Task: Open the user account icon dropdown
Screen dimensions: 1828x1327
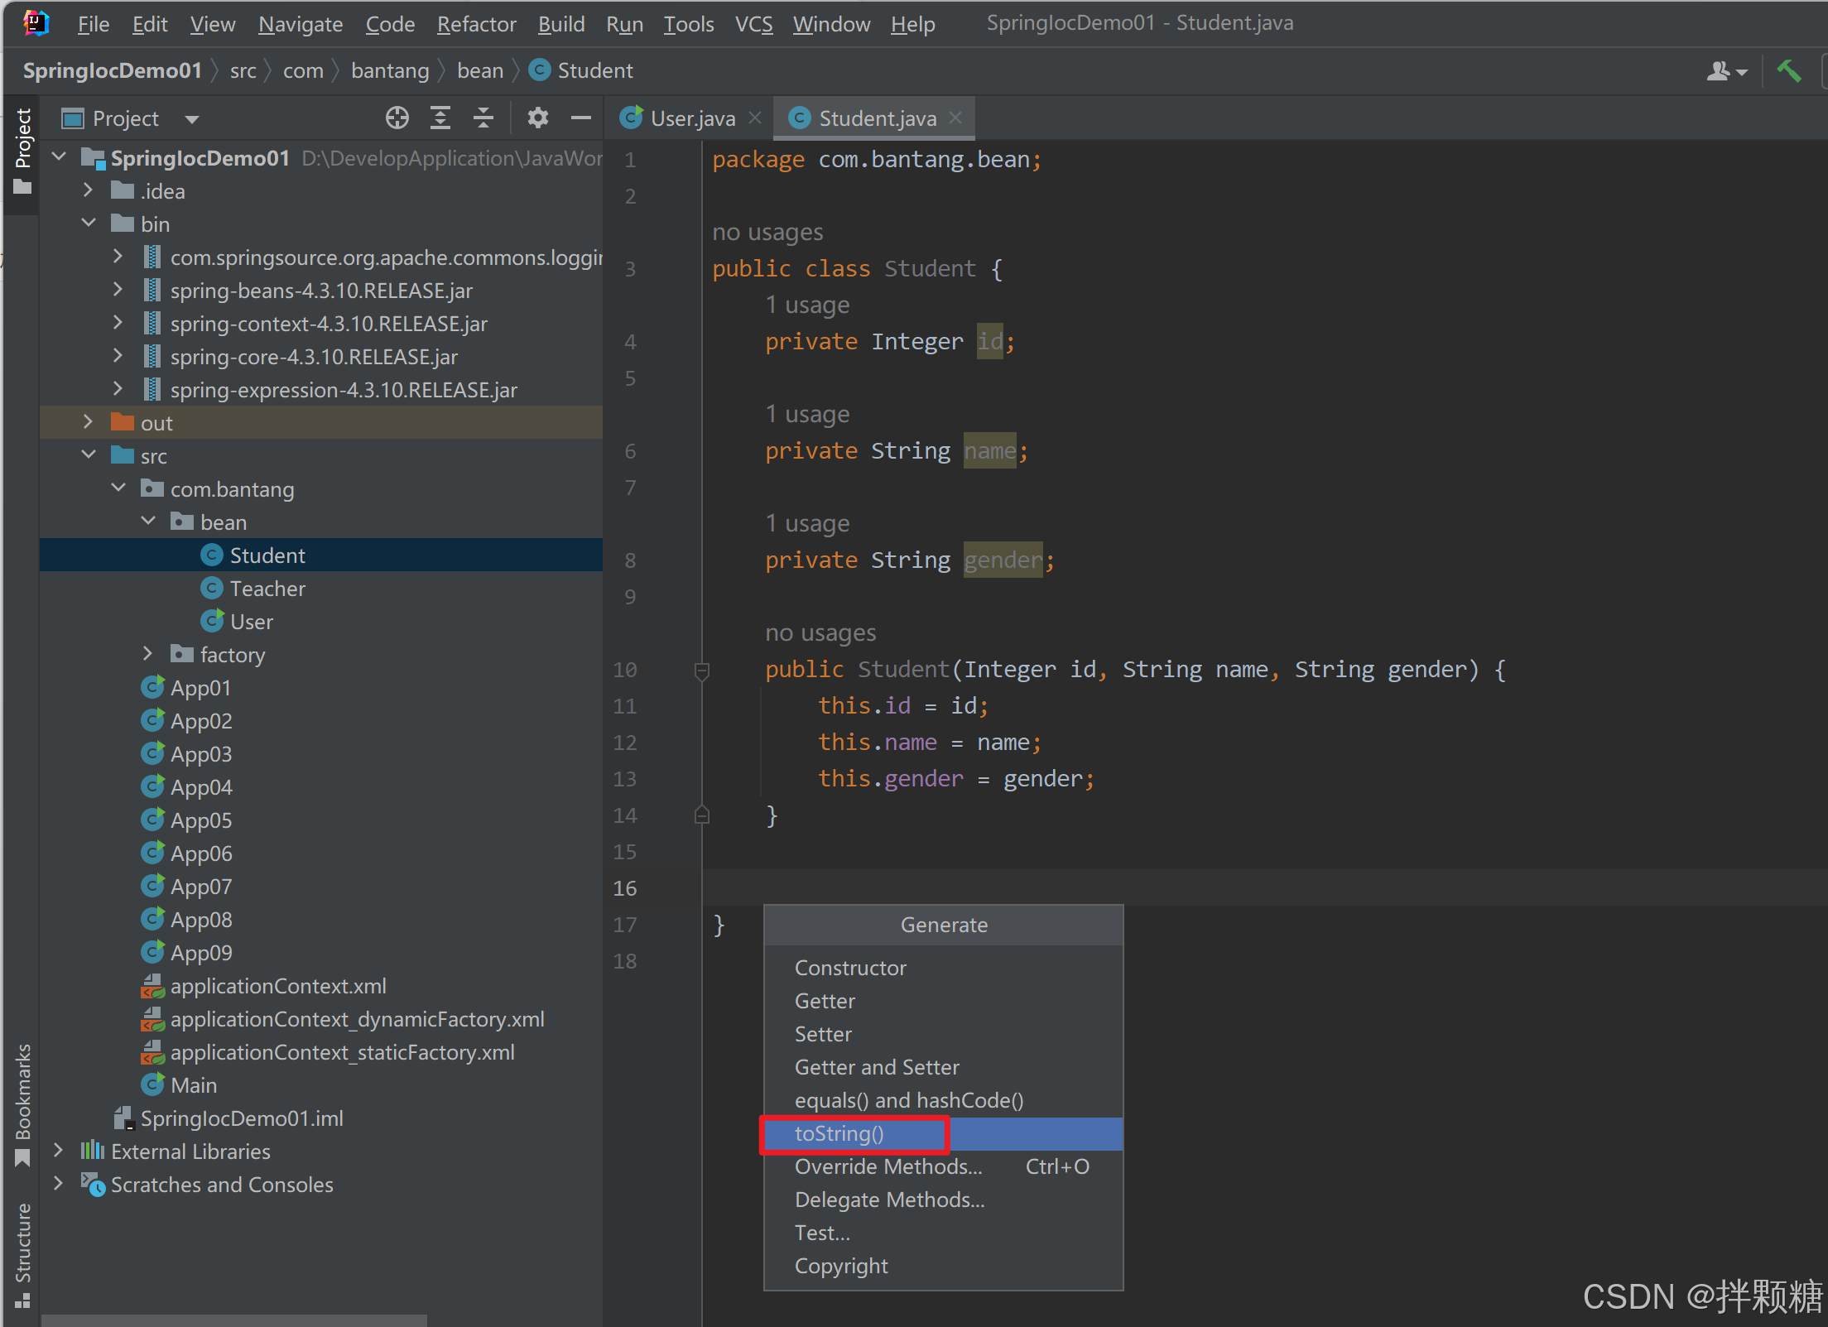Action: (x=1726, y=71)
